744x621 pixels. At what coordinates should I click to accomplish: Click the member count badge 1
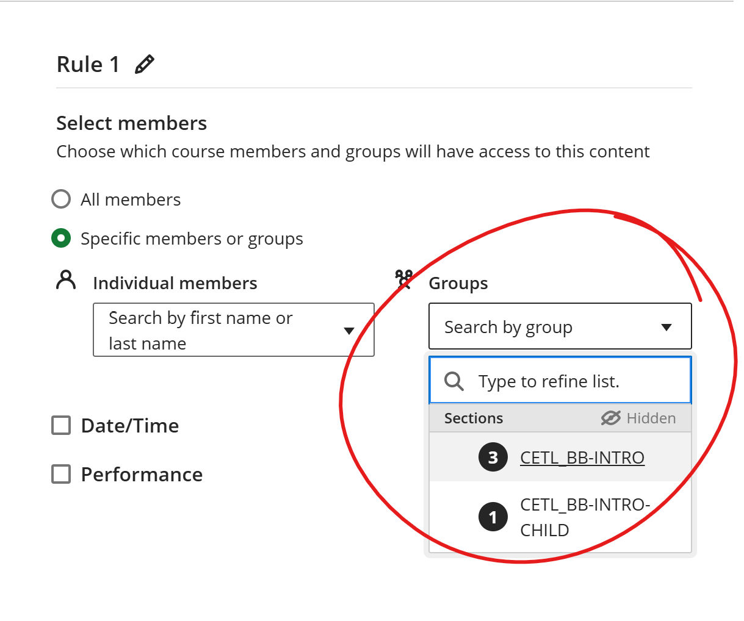coord(493,517)
